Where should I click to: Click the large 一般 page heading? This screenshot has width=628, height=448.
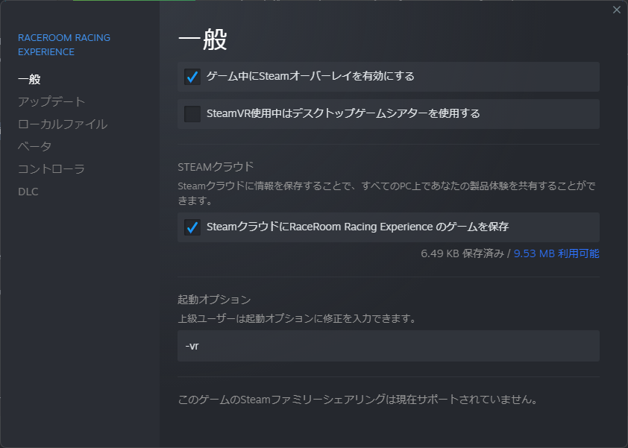203,40
